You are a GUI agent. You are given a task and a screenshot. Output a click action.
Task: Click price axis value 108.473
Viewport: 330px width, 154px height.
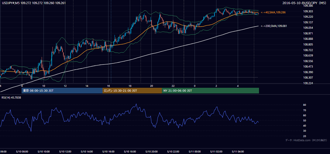coord(308,67)
